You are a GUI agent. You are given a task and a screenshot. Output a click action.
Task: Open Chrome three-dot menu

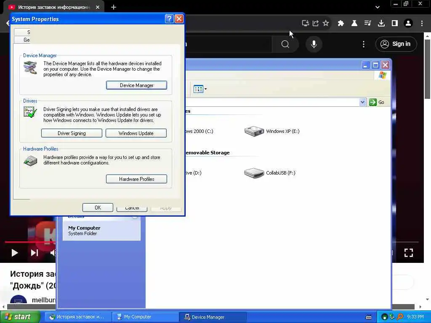(x=422, y=24)
